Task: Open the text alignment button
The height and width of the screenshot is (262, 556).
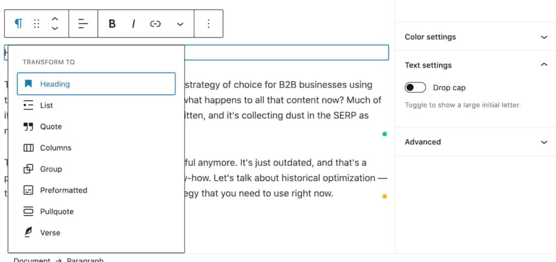Action: click(x=83, y=23)
